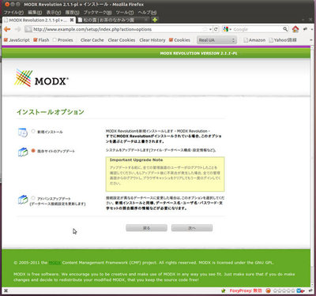Click the star rating status bar icon
This screenshot has height=296, width=316.
[x=284, y=290]
